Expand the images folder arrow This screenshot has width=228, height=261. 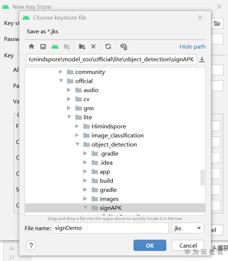(x=85, y=198)
